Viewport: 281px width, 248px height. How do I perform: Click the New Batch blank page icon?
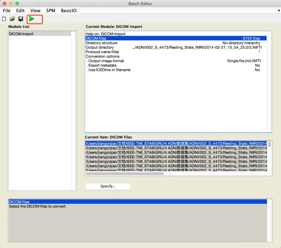(4, 19)
